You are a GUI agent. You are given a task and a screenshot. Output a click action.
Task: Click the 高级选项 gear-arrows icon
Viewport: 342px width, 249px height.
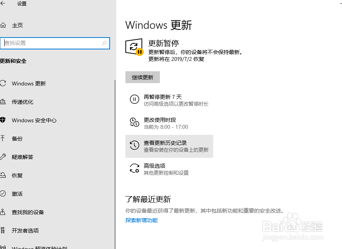[x=135, y=169]
